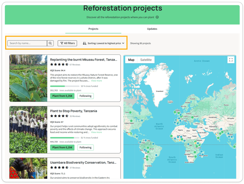The height and width of the screenshot is (184, 244).
Task: Click the info icon next to the Discover subtitle
Action: (157, 17)
